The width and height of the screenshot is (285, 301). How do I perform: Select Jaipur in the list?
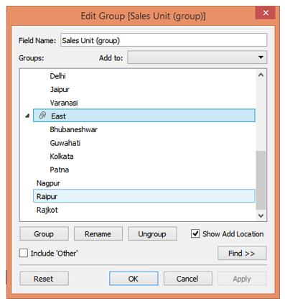click(60, 90)
